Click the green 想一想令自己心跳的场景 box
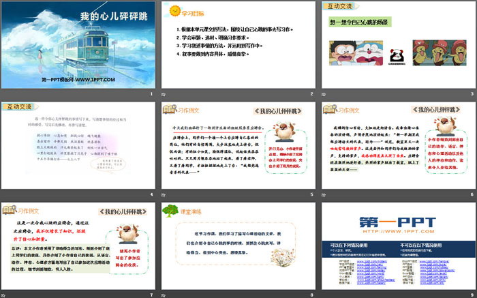The height and width of the screenshot is (298, 477). click(x=360, y=23)
